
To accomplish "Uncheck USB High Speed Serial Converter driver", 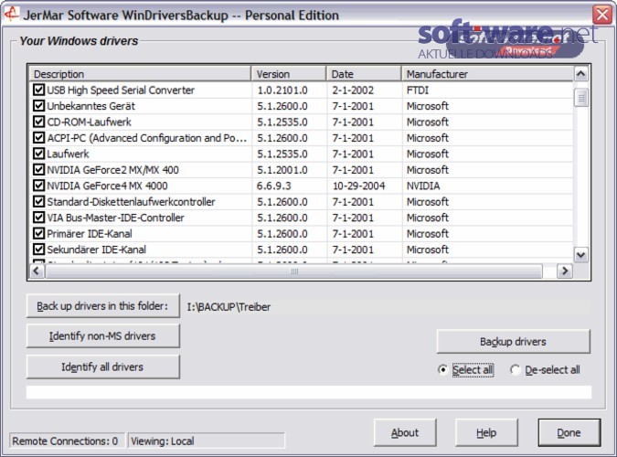I will point(38,90).
